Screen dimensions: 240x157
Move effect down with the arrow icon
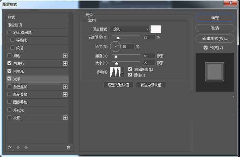(x=26, y=147)
